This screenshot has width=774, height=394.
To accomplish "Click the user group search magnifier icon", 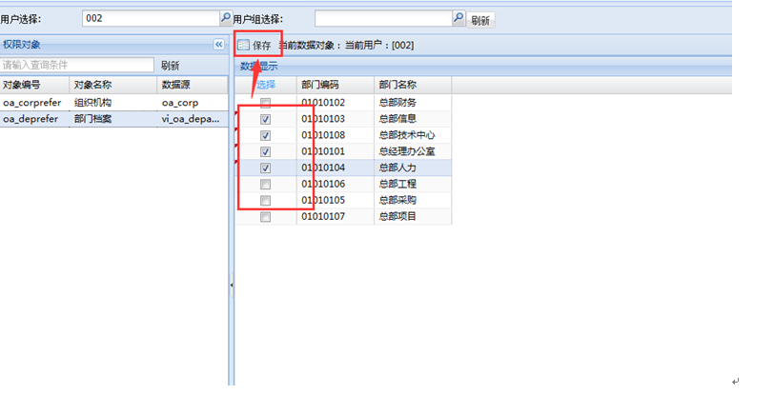I will point(458,18).
